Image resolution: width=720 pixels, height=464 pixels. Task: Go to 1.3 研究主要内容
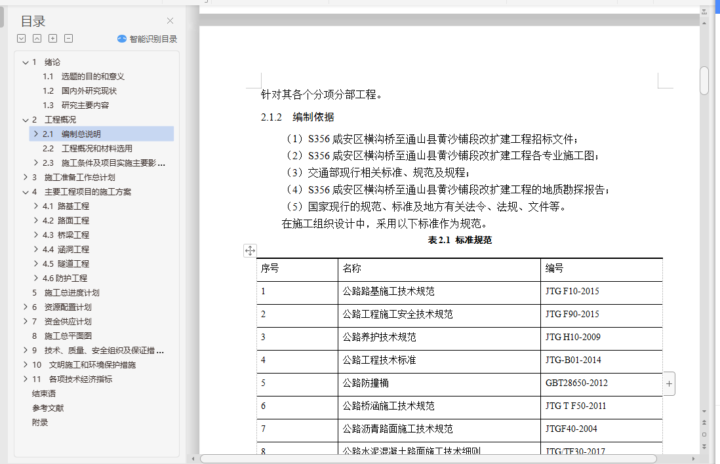[x=76, y=106]
